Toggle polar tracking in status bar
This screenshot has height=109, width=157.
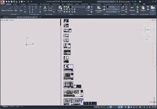[x=111, y=107]
